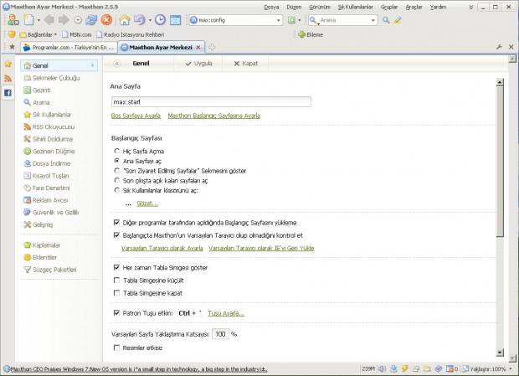
Task: Enable 'Resimler etkisiz' checkbox
Action: click(x=116, y=348)
